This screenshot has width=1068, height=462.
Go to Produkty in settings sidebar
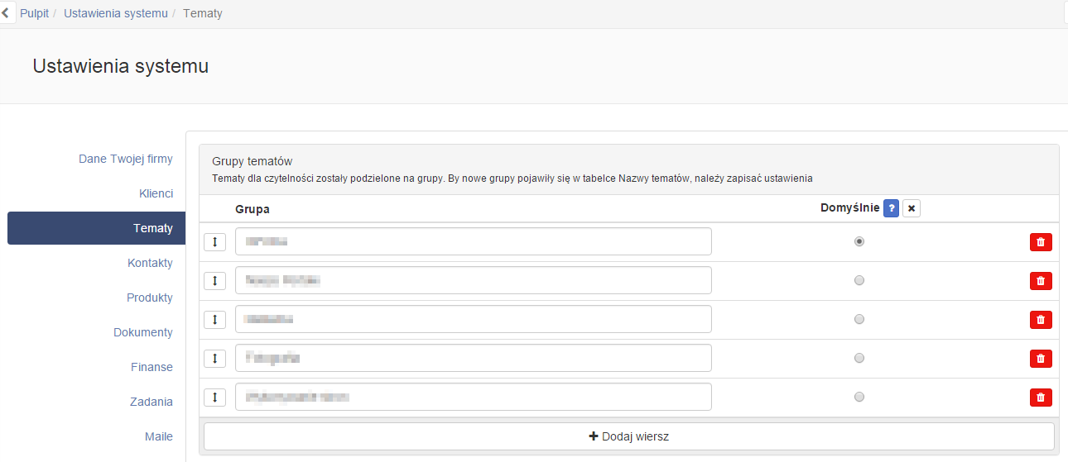150,298
